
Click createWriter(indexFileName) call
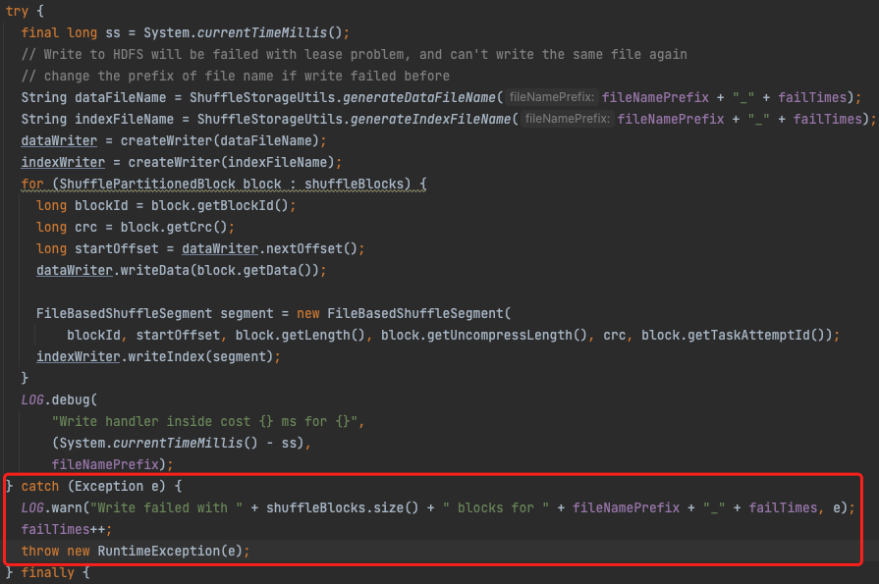pos(232,163)
